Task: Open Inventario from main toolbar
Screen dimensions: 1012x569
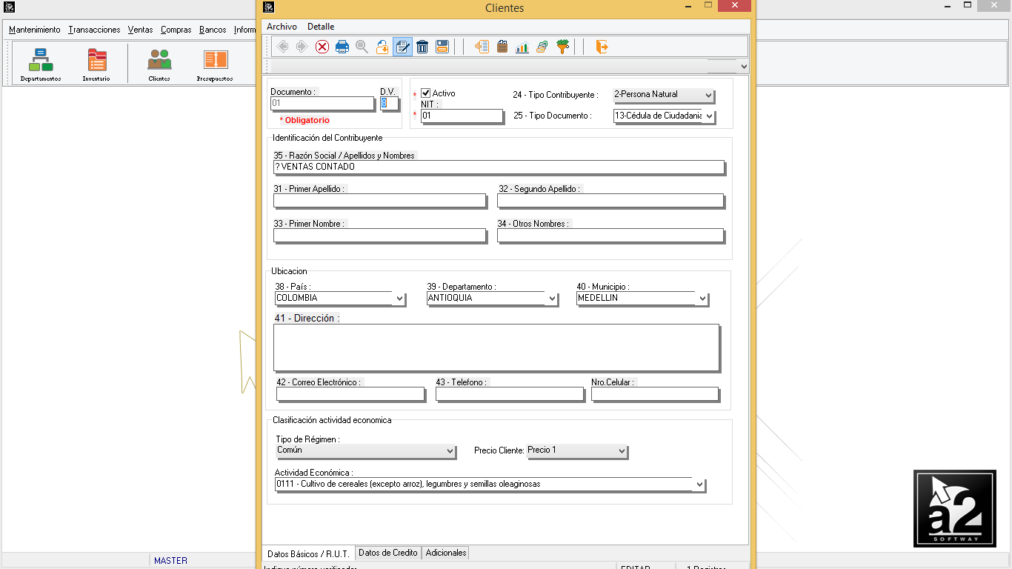Action: tap(96, 64)
